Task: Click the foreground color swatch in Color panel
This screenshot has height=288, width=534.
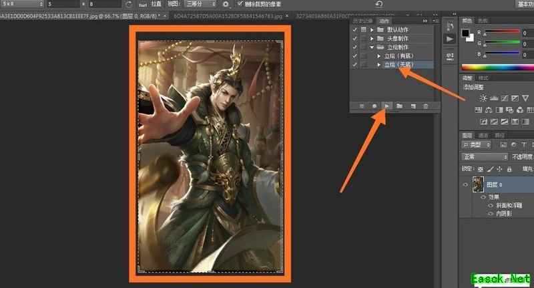Action: (x=466, y=32)
